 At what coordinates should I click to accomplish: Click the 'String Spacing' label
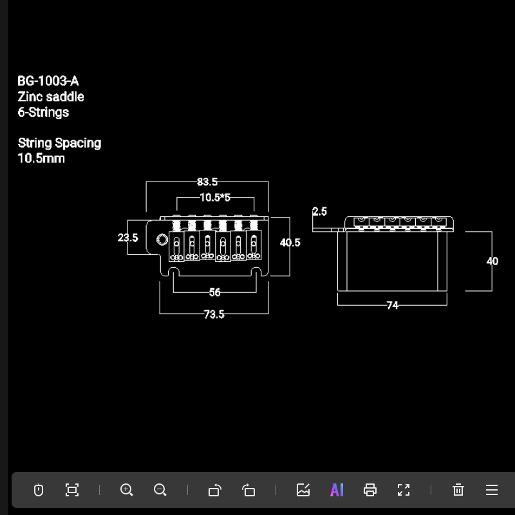tap(59, 143)
